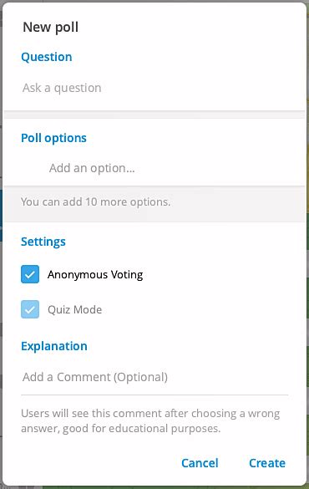Click the "Explanation" section heading
The width and height of the screenshot is (309, 489).
coord(54,346)
